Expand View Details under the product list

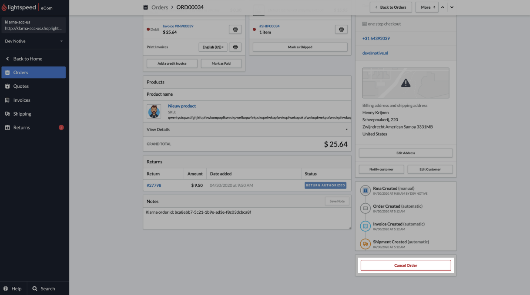[x=247, y=129]
